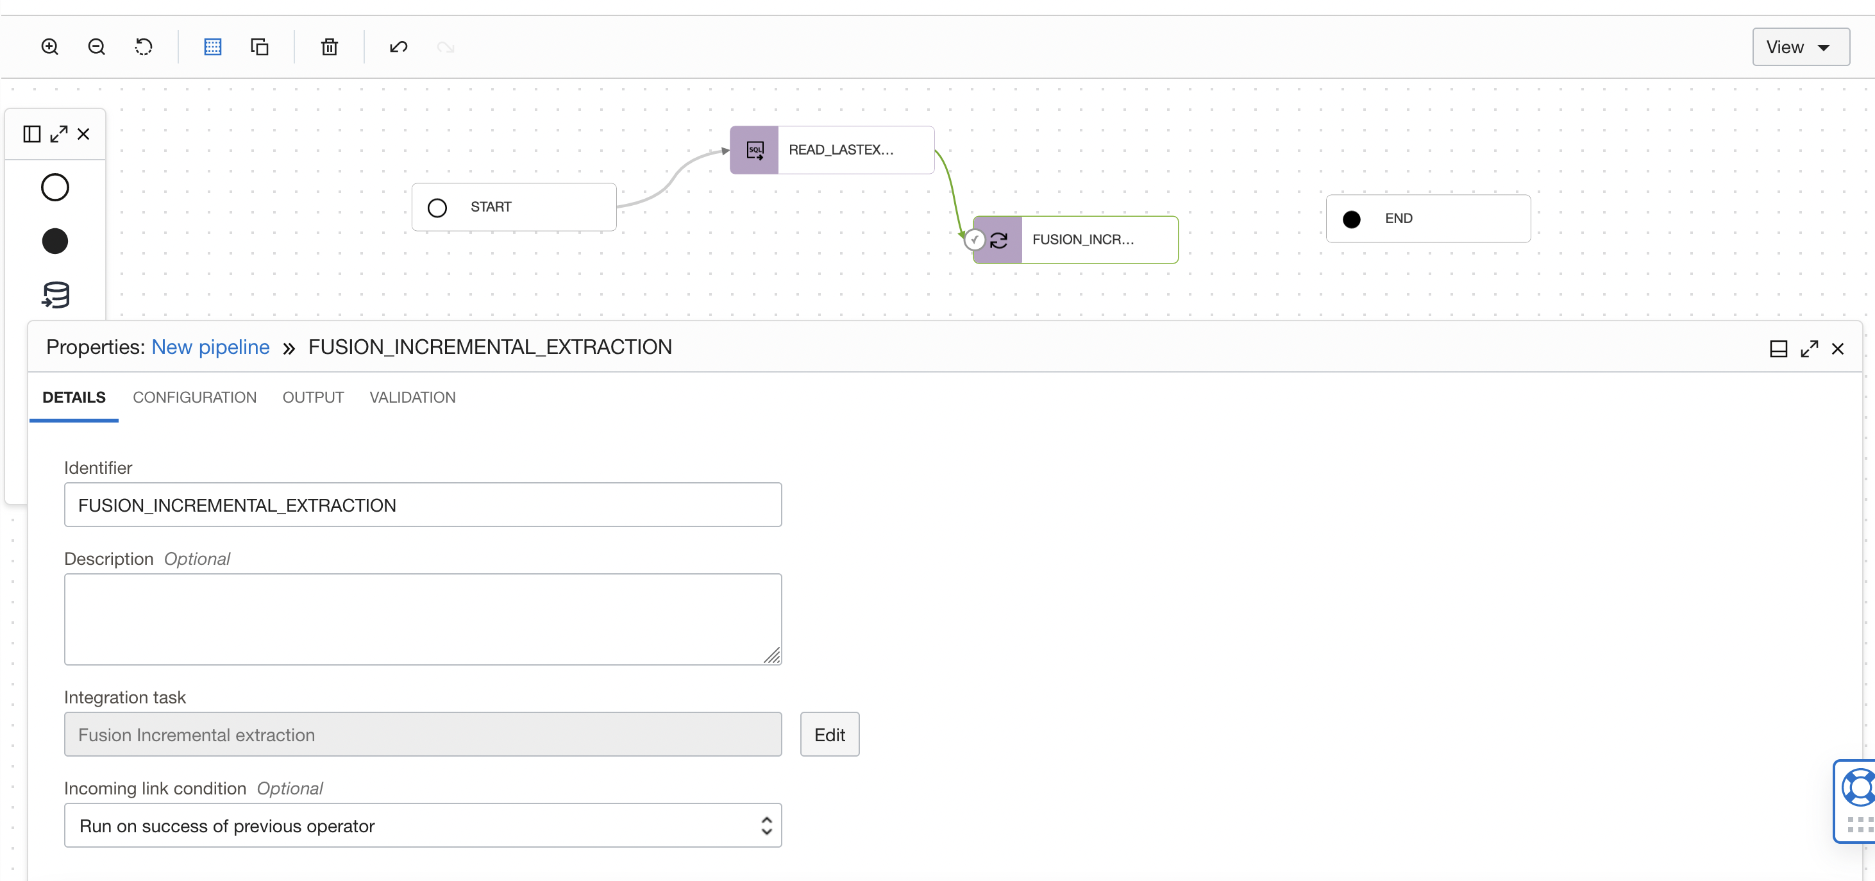Viewport: 1875px width, 881px height.
Task: Zoom in on the pipeline canvas
Action: click(49, 46)
